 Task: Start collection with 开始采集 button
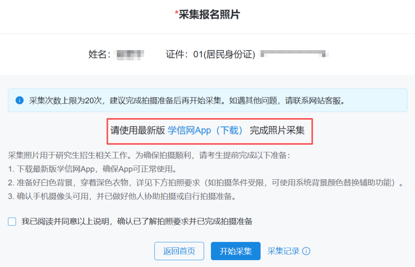(236, 251)
